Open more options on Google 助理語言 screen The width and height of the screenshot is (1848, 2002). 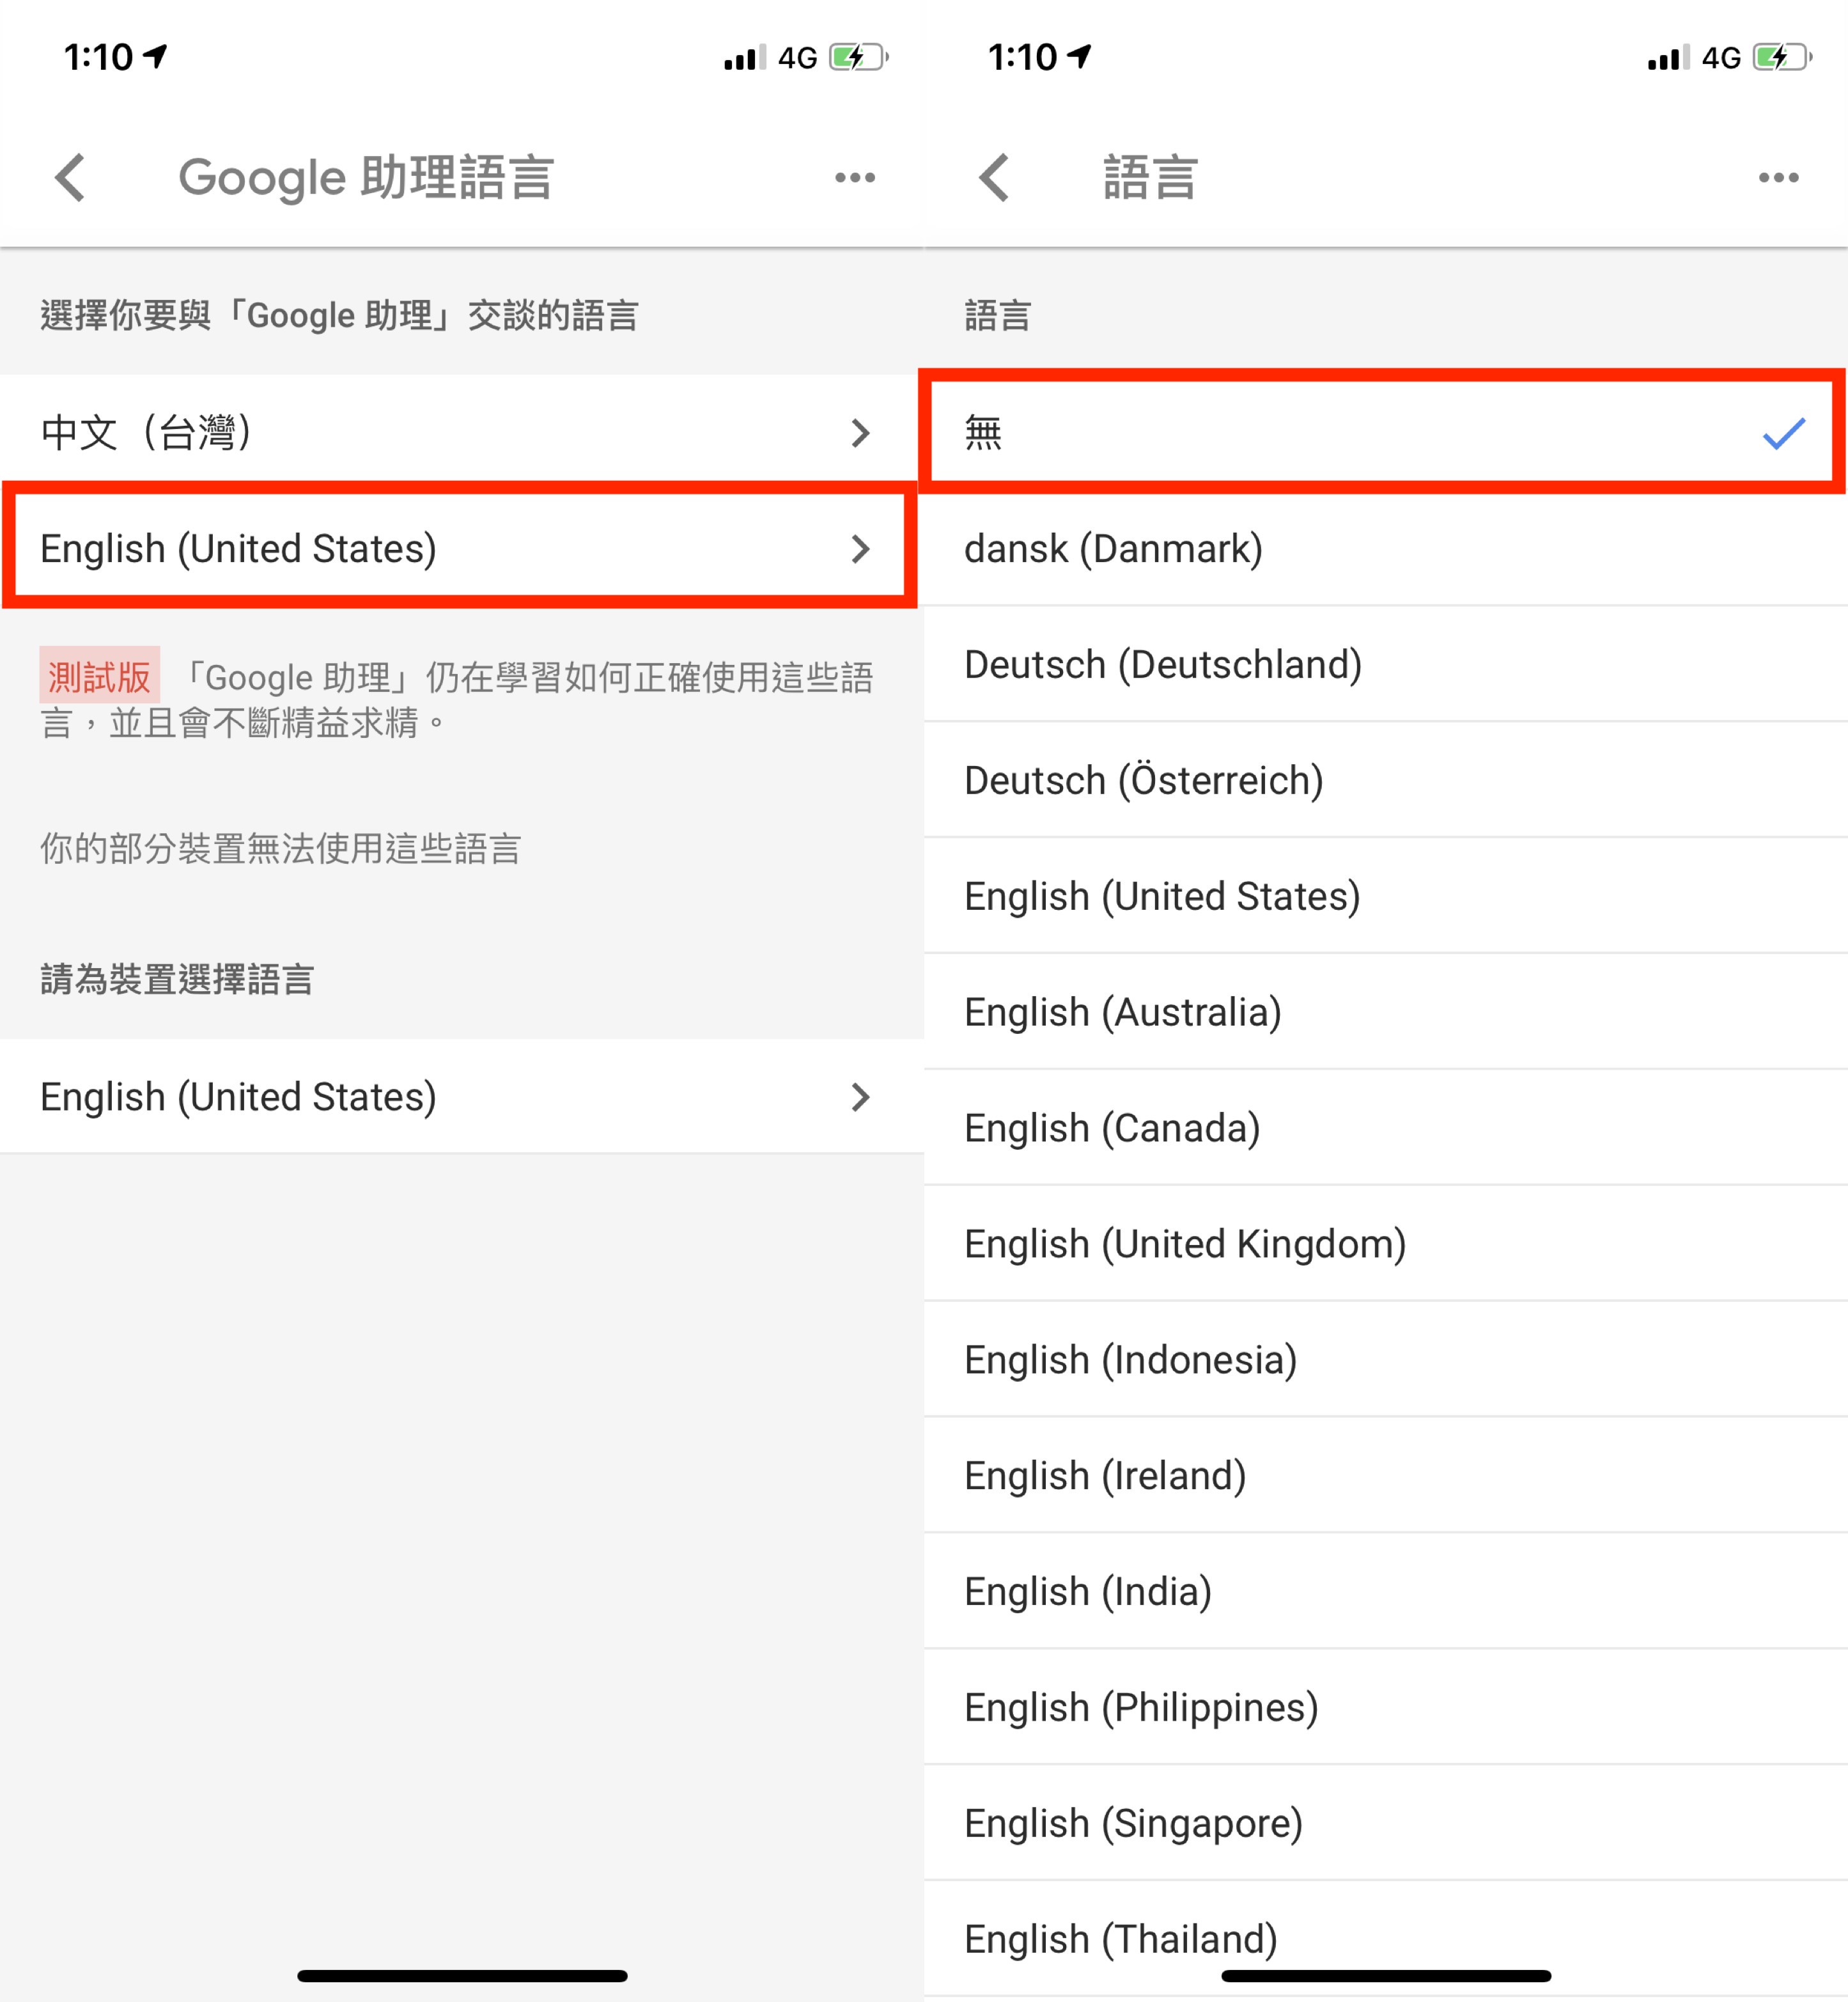(855, 178)
